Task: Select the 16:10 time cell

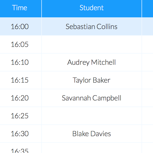Action: pos(20,62)
